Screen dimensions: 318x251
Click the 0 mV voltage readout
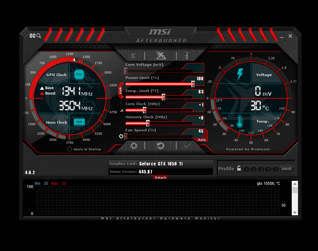point(263,91)
